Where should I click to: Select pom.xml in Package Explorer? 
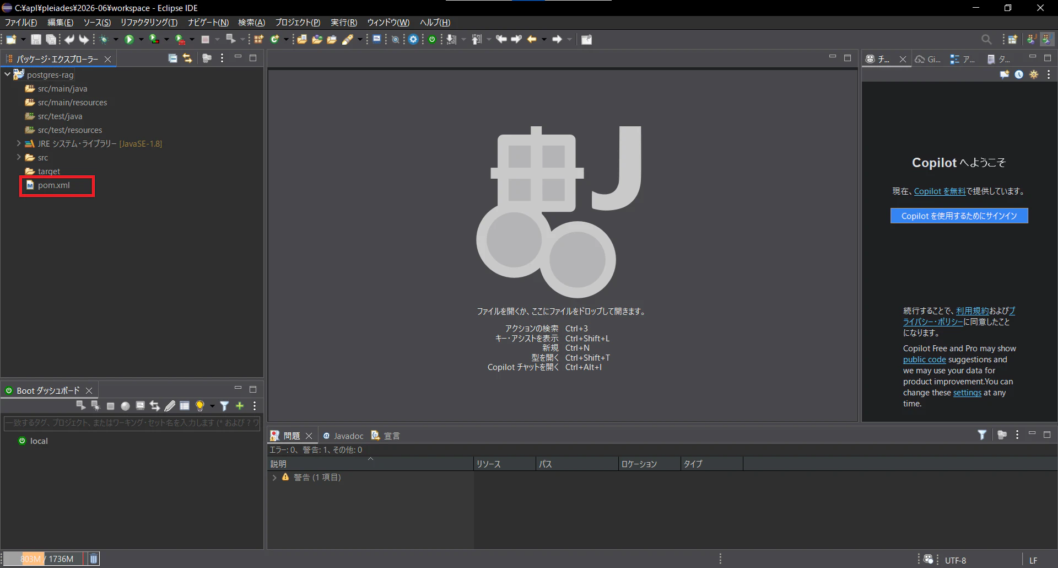pos(53,185)
